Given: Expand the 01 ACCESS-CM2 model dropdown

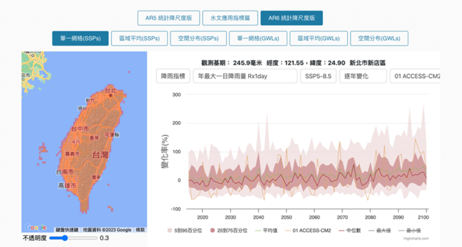Looking at the screenshot, I should point(415,76).
